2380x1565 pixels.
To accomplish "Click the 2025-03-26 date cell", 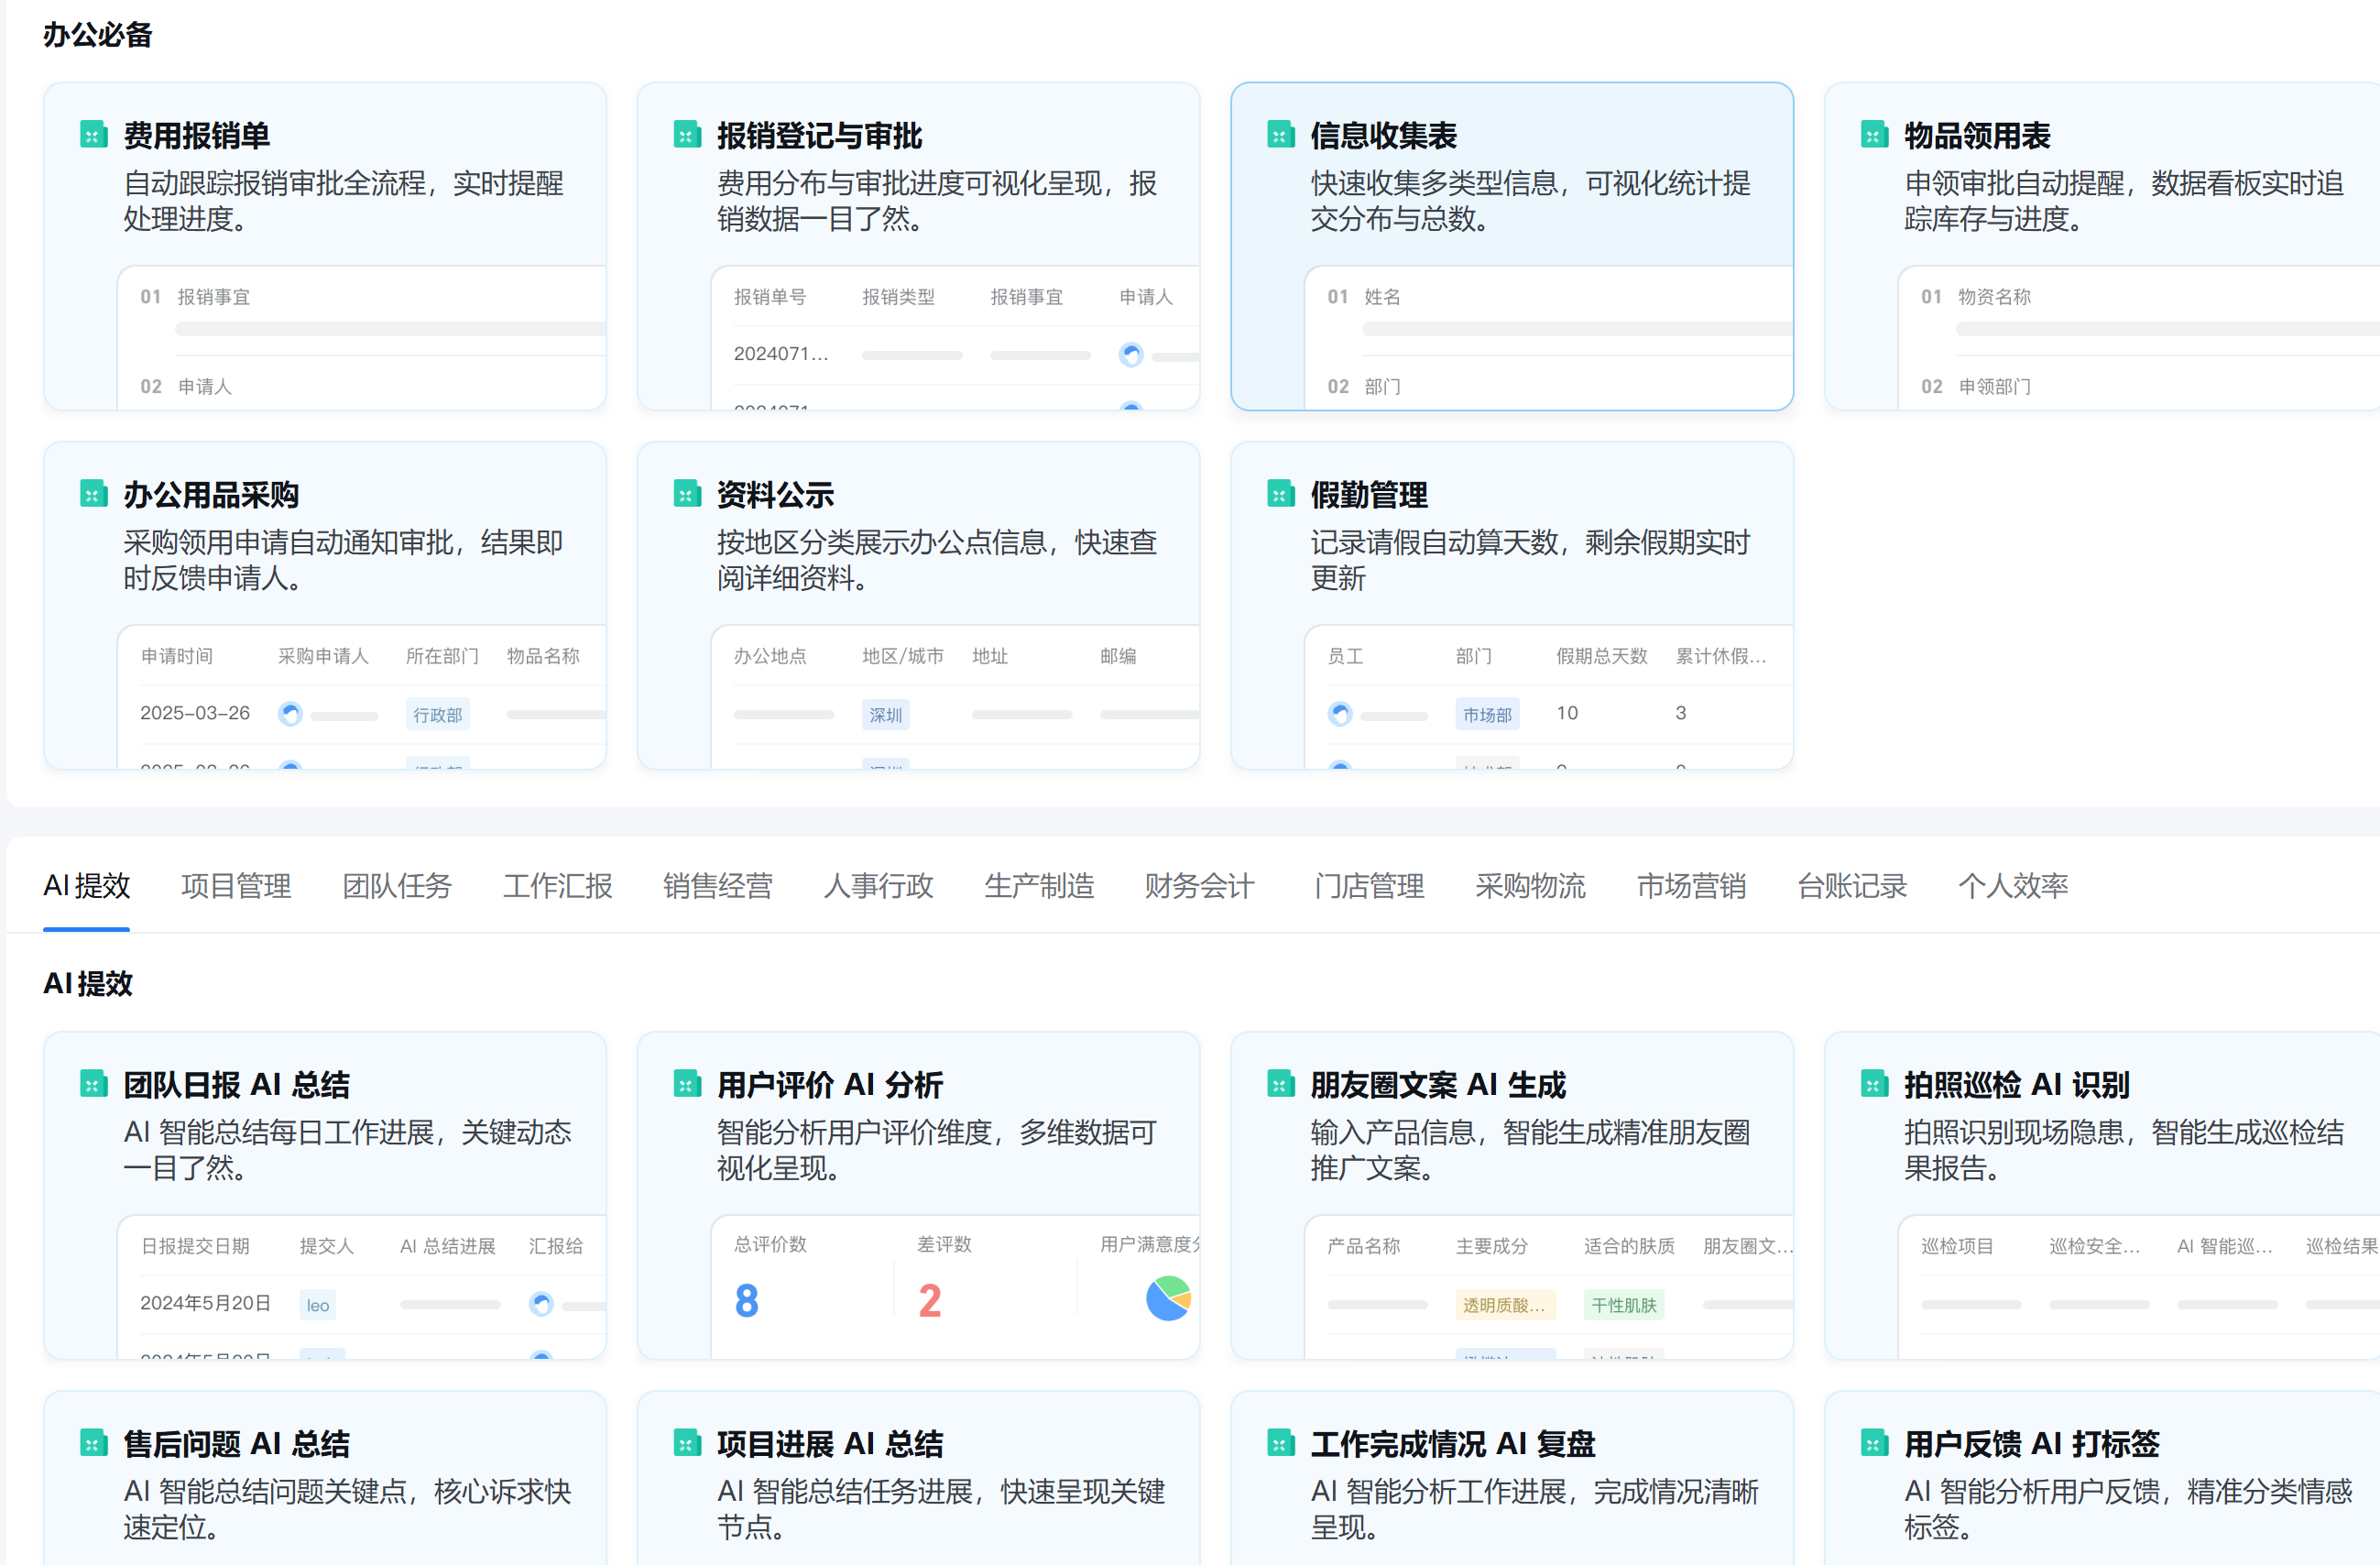I will tap(195, 713).
